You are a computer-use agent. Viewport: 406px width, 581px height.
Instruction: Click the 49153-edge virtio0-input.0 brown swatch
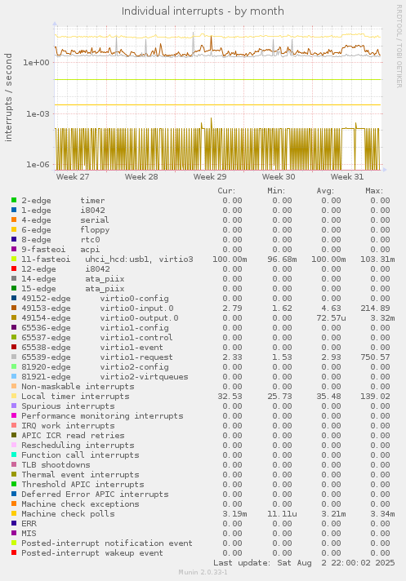14,308
